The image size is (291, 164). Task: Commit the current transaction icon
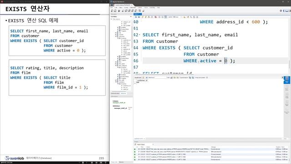click(160, 17)
